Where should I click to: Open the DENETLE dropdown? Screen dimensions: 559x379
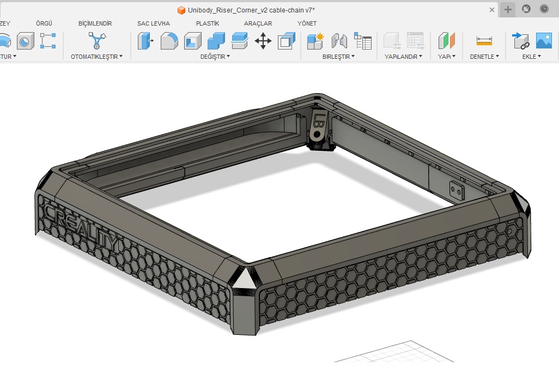[x=484, y=57]
